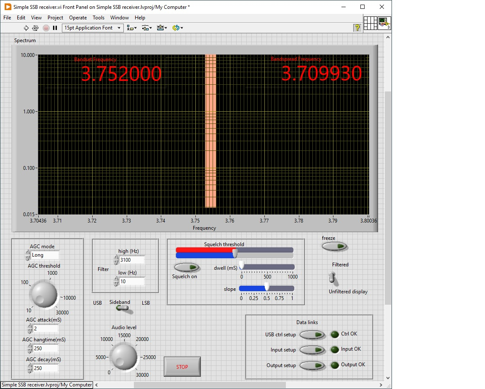The width and height of the screenshot is (485, 389).
Task: Click the Run arrow icon
Action: pyautogui.click(x=26, y=28)
